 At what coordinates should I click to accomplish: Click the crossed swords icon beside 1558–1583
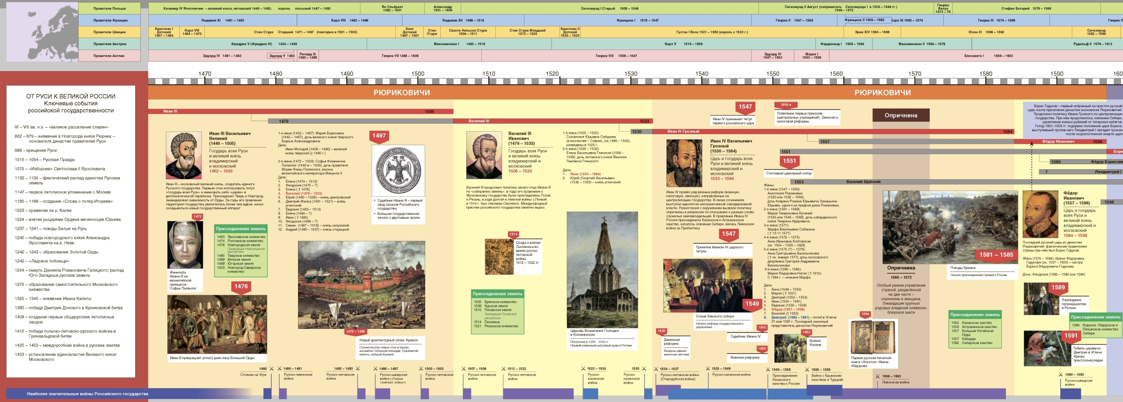[x=877, y=376]
